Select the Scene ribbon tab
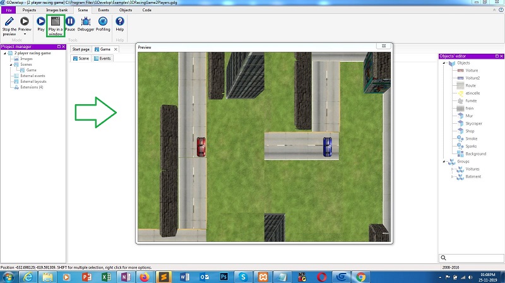The width and height of the screenshot is (505, 283). point(83,10)
